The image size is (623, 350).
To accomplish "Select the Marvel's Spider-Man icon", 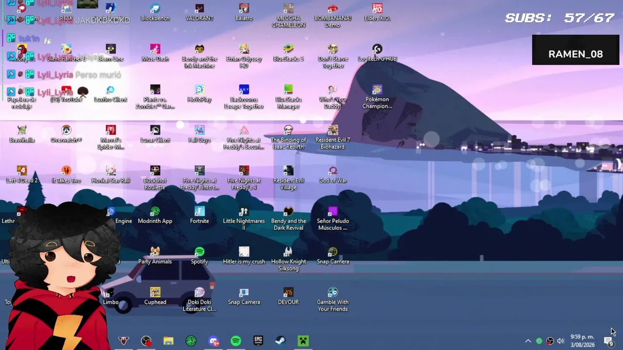I will (110, 138).
